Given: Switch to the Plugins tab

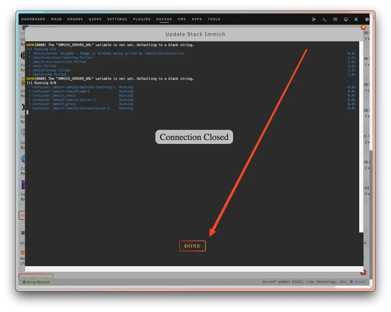Looking at the screenshot, I should pos(142,19).
